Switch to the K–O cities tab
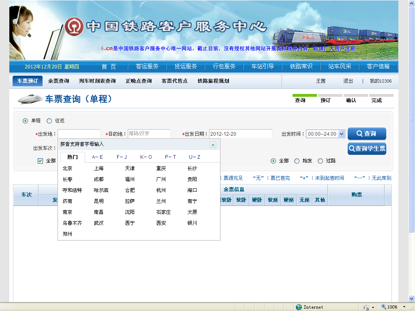Screen dimensions: 415x311 [x=146, y=157]
